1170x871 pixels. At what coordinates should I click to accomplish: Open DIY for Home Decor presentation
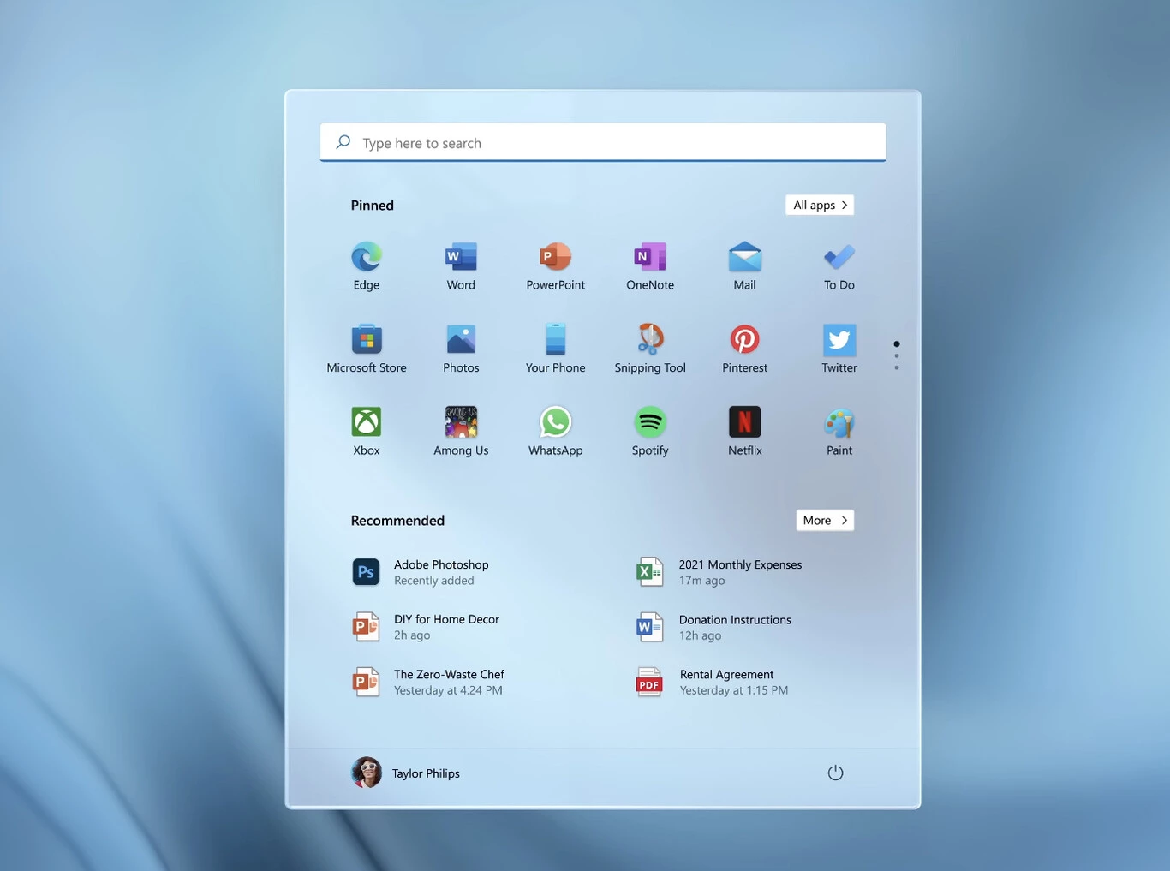[445, 627]
